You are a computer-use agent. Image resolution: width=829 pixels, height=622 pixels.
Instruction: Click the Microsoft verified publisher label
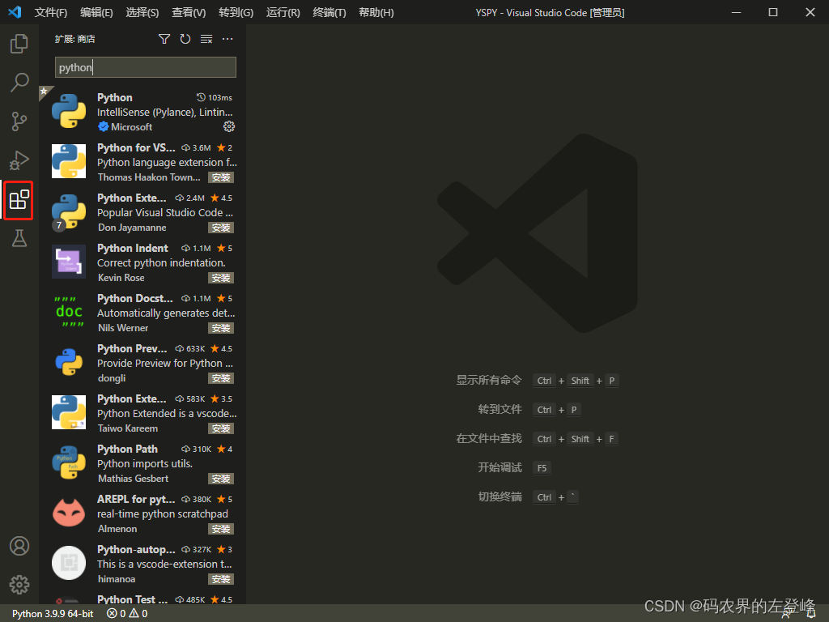125,127
